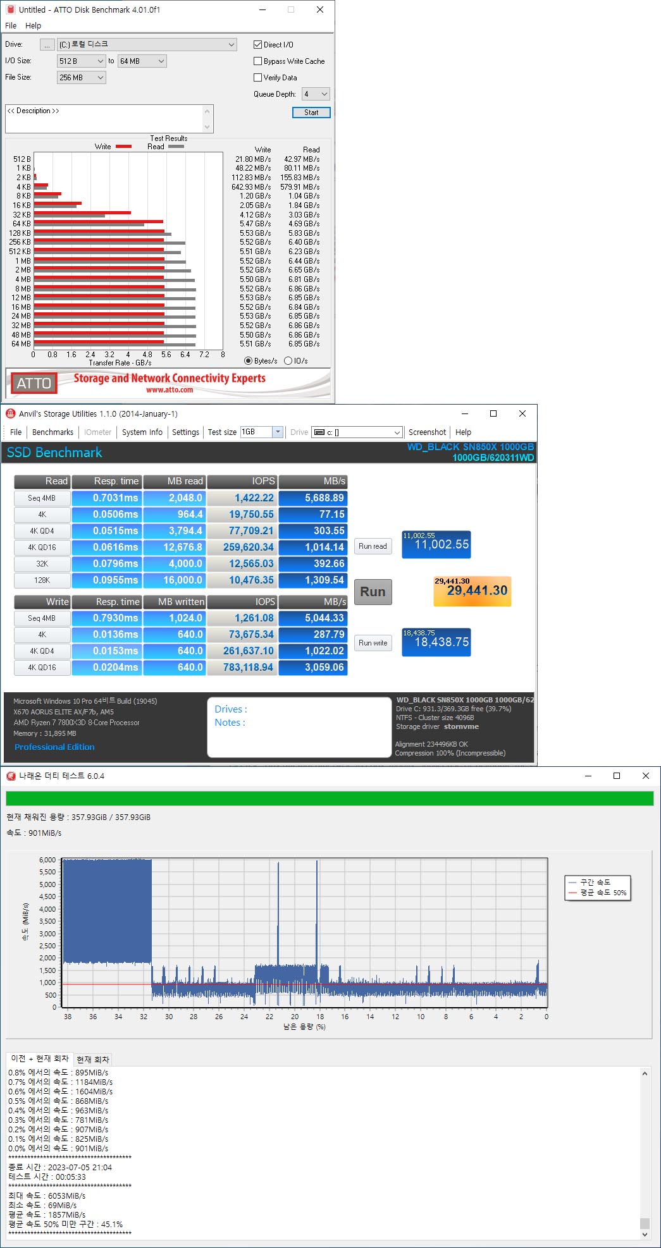Click the Seq 4MB read row label
Viewport: 661px width, 1248px height.
42,498
